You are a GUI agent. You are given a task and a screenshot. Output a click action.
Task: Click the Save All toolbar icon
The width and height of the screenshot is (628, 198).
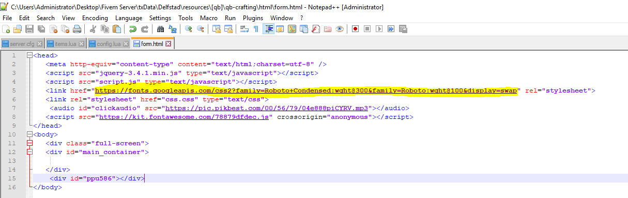(x=41, y=28)
